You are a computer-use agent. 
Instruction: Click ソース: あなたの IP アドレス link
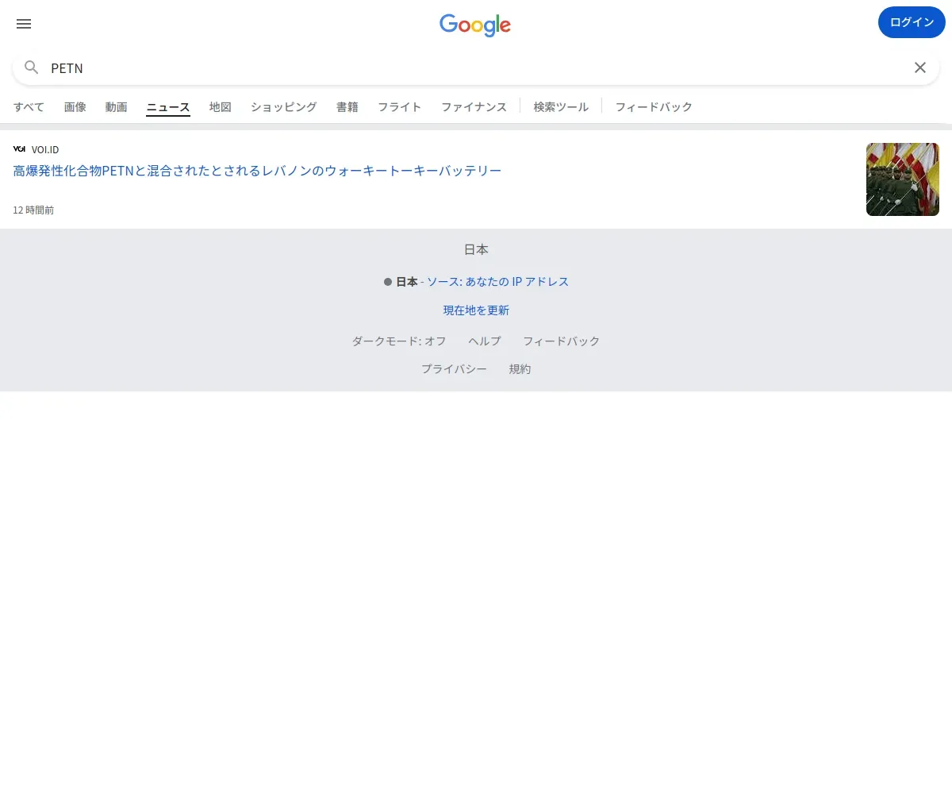(x=498, y=282)
